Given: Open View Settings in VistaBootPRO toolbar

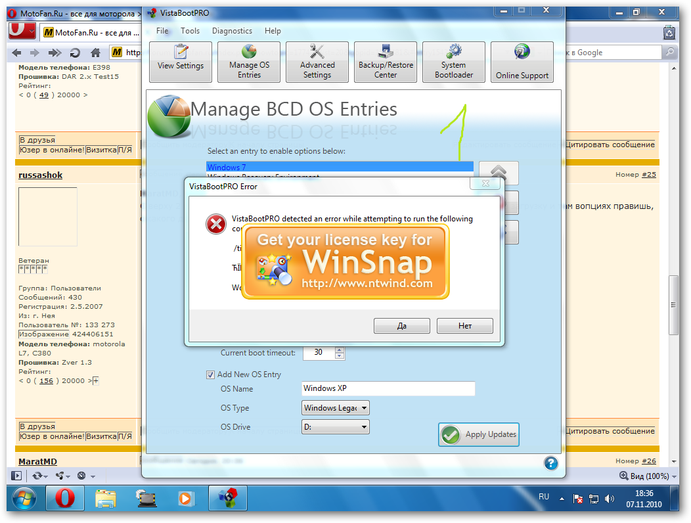Looking at the screenshot, I should [181, 62].
